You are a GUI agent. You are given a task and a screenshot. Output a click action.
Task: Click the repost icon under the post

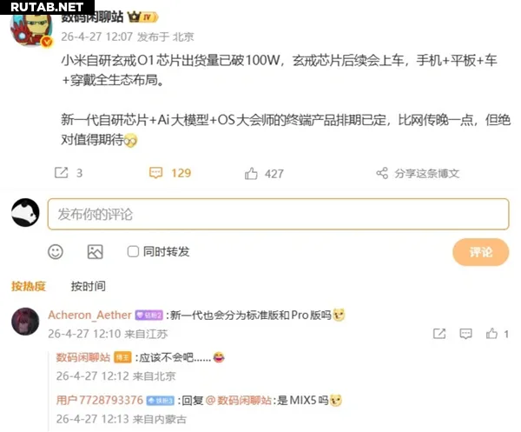tap(62, 173)
